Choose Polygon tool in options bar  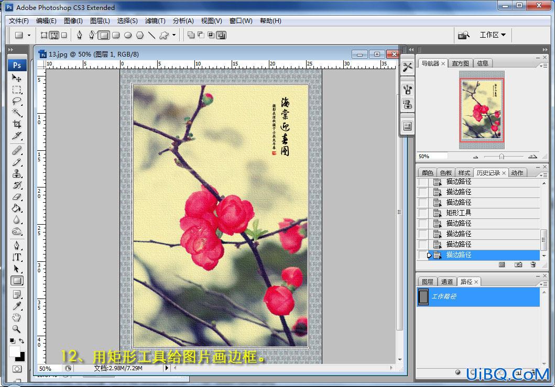pyautogui.click(x=140, y=35)
